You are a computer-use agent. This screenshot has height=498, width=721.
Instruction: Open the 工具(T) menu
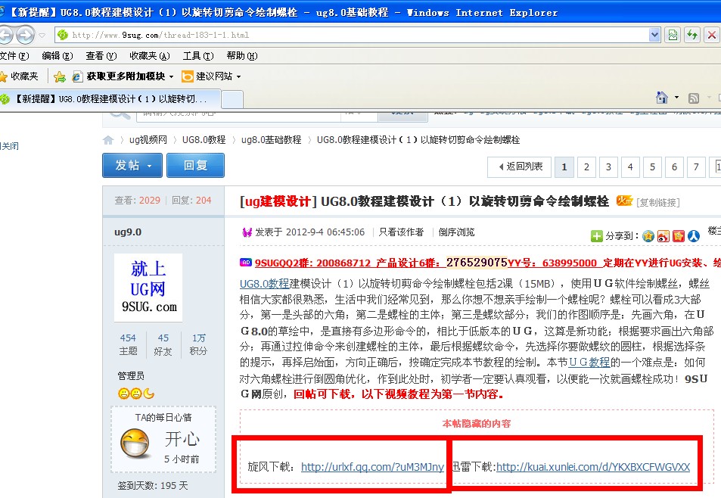[198, 56]
